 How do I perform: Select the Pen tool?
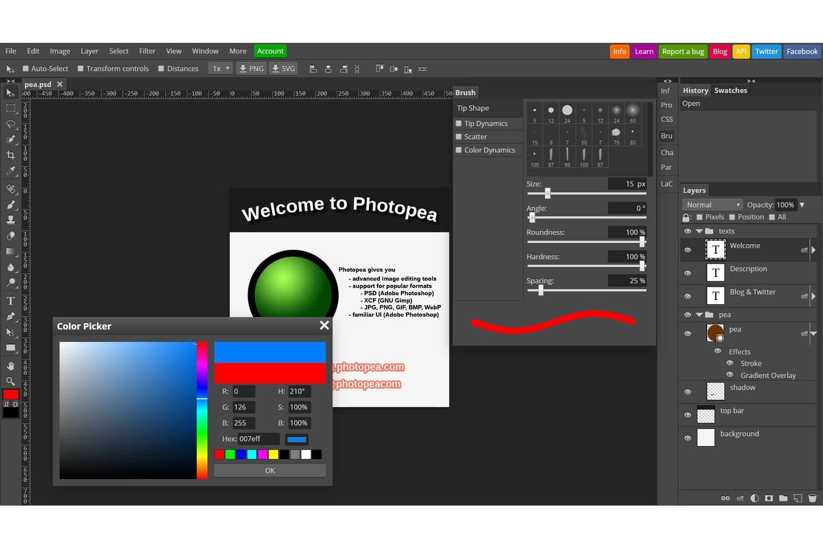[x=11, y=316]
